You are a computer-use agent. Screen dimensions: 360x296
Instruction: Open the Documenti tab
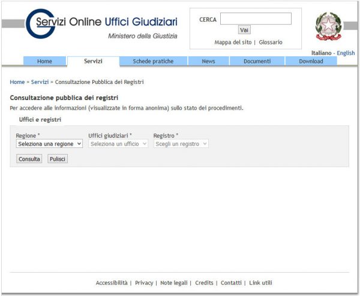pyautogui.click(x=257, y=61)
